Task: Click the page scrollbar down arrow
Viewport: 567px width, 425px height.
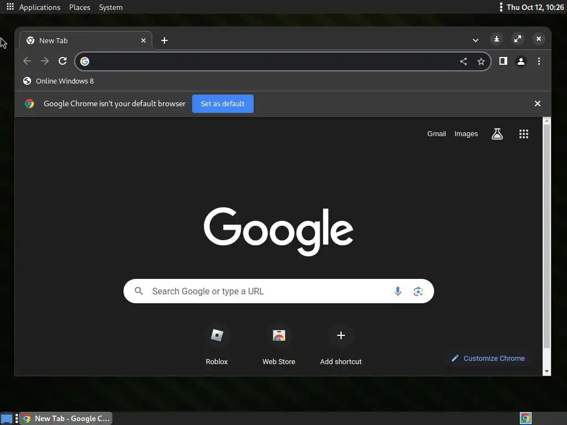Action: coord(547,371)
